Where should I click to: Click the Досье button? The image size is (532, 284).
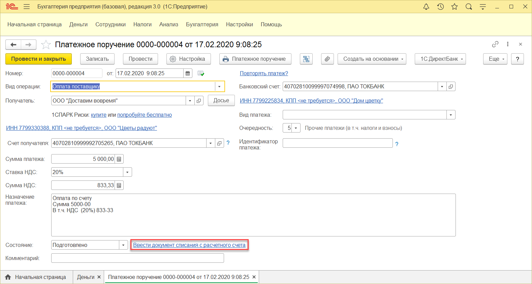point(221,101)
